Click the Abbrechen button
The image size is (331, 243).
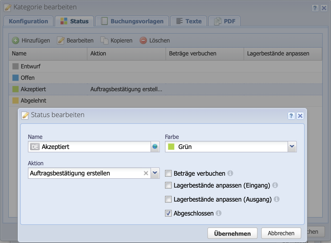(281, 233)
